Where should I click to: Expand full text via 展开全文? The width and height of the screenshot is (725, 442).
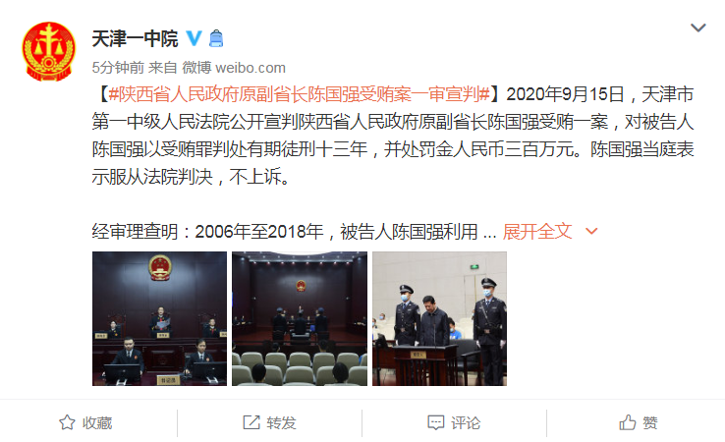[537, 231]
